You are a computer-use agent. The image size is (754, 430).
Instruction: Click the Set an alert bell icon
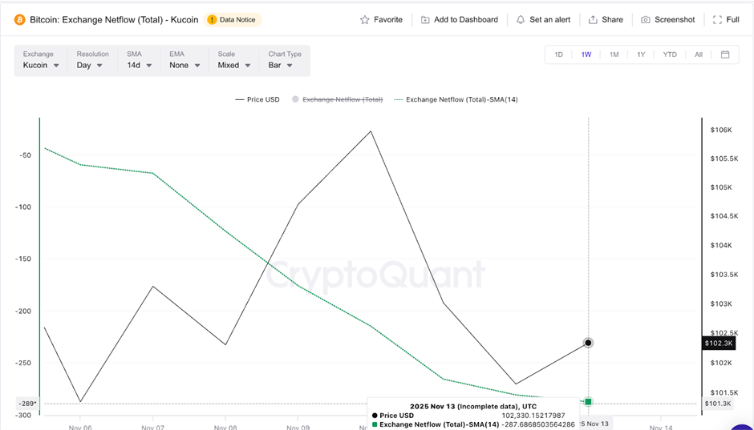point(521,19)
